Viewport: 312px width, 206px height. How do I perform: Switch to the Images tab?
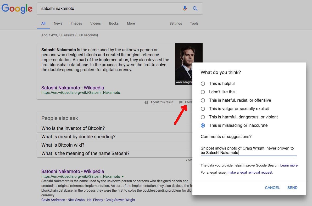(x=76, y=23)
